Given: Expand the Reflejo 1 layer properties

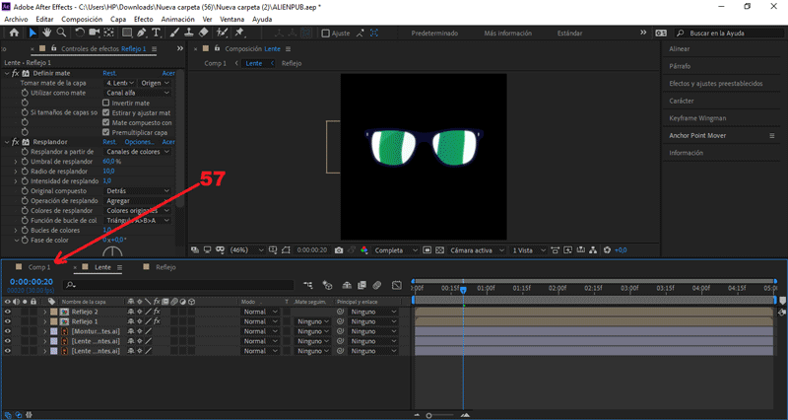Looking at the screenshot, I should click(44, 321).
